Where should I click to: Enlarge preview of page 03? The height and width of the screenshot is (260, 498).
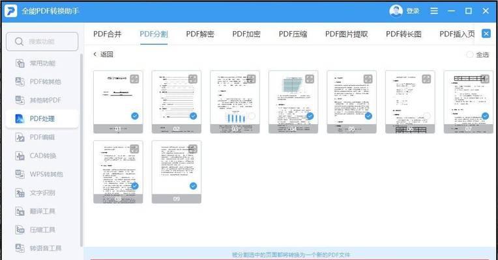pyautogui.click(x=251, y=79)
